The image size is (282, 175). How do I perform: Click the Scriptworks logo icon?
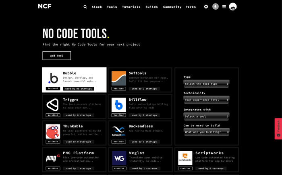pyautogui.click(x=185, y=158)
